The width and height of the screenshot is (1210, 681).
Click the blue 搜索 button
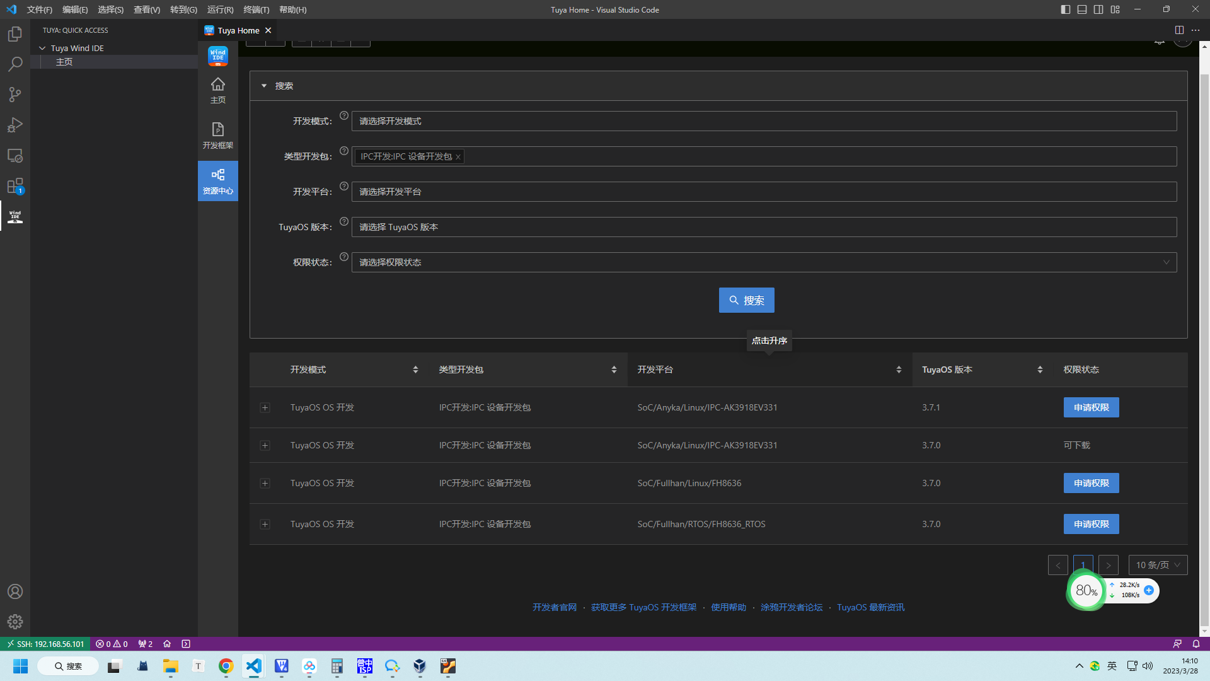[x=746, y=300]
